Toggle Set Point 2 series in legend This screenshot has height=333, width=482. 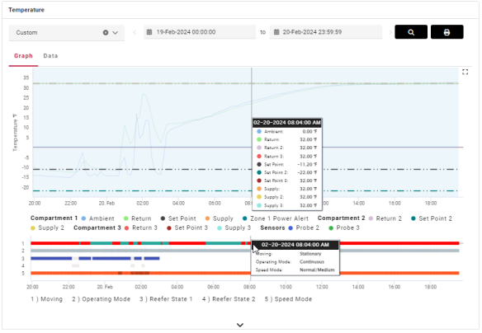coord(432,218)
